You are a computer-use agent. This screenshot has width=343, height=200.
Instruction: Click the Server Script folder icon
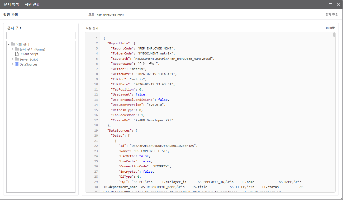17,59
